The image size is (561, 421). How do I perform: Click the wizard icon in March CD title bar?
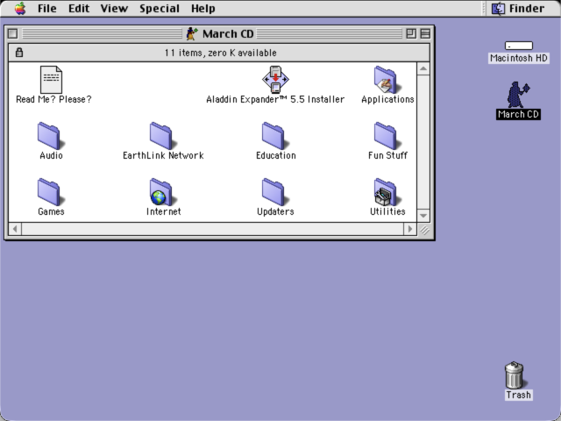192,33
